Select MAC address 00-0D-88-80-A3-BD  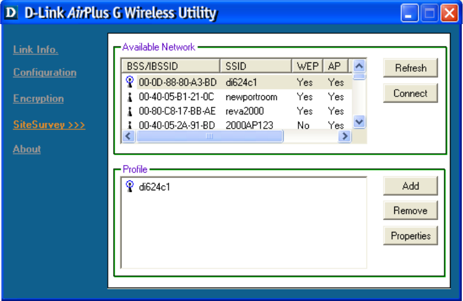178,82
